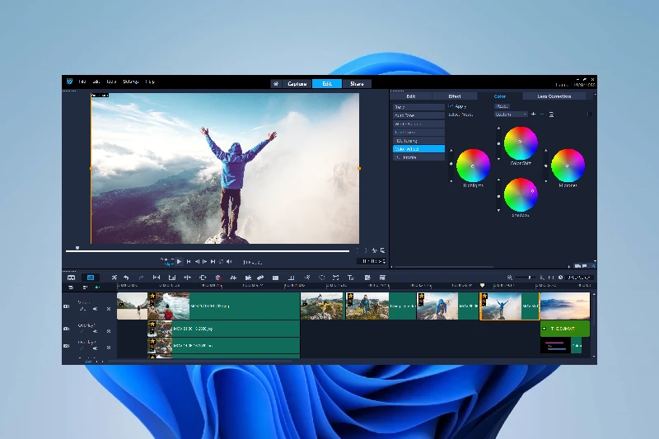Viewport: 659px width, 439px height.
Task: Select the Slide tool in timeline toolbar
Action: 203,278
